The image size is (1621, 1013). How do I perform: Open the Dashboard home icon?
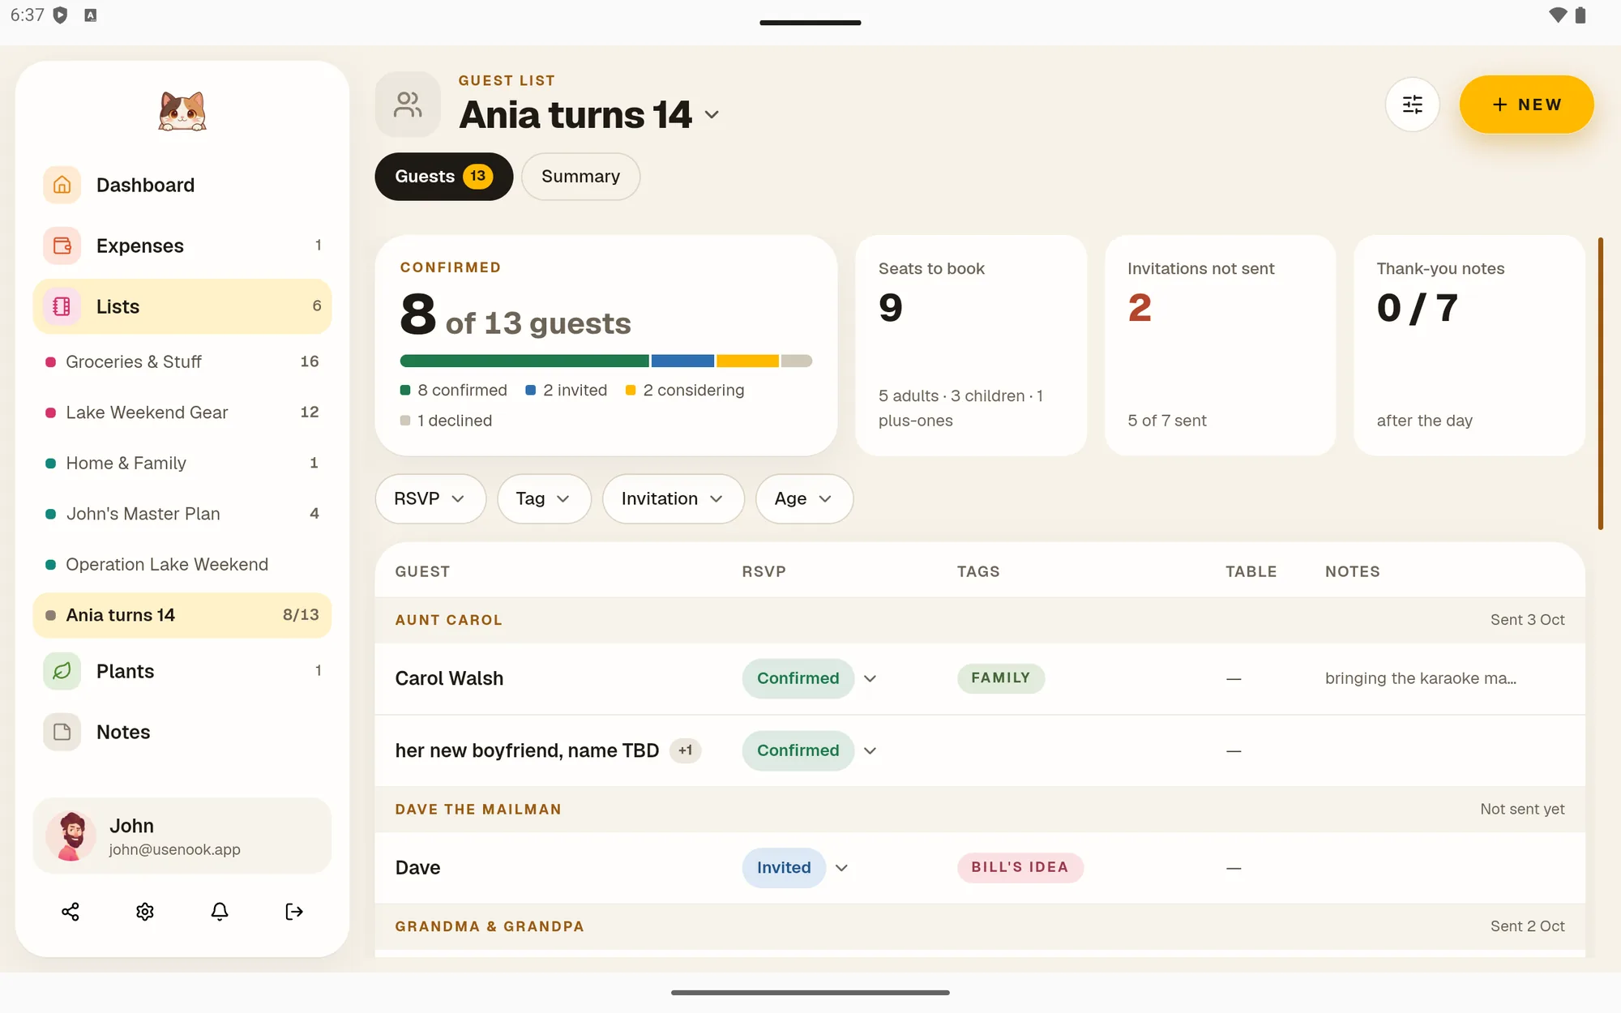(x=62, y=185)
